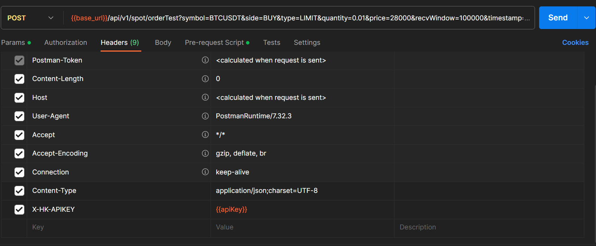The height and width of the screenshot is (246, 596).
Task: Uncheck the User-Agent header checkbox
Action: tap(19, 116)
